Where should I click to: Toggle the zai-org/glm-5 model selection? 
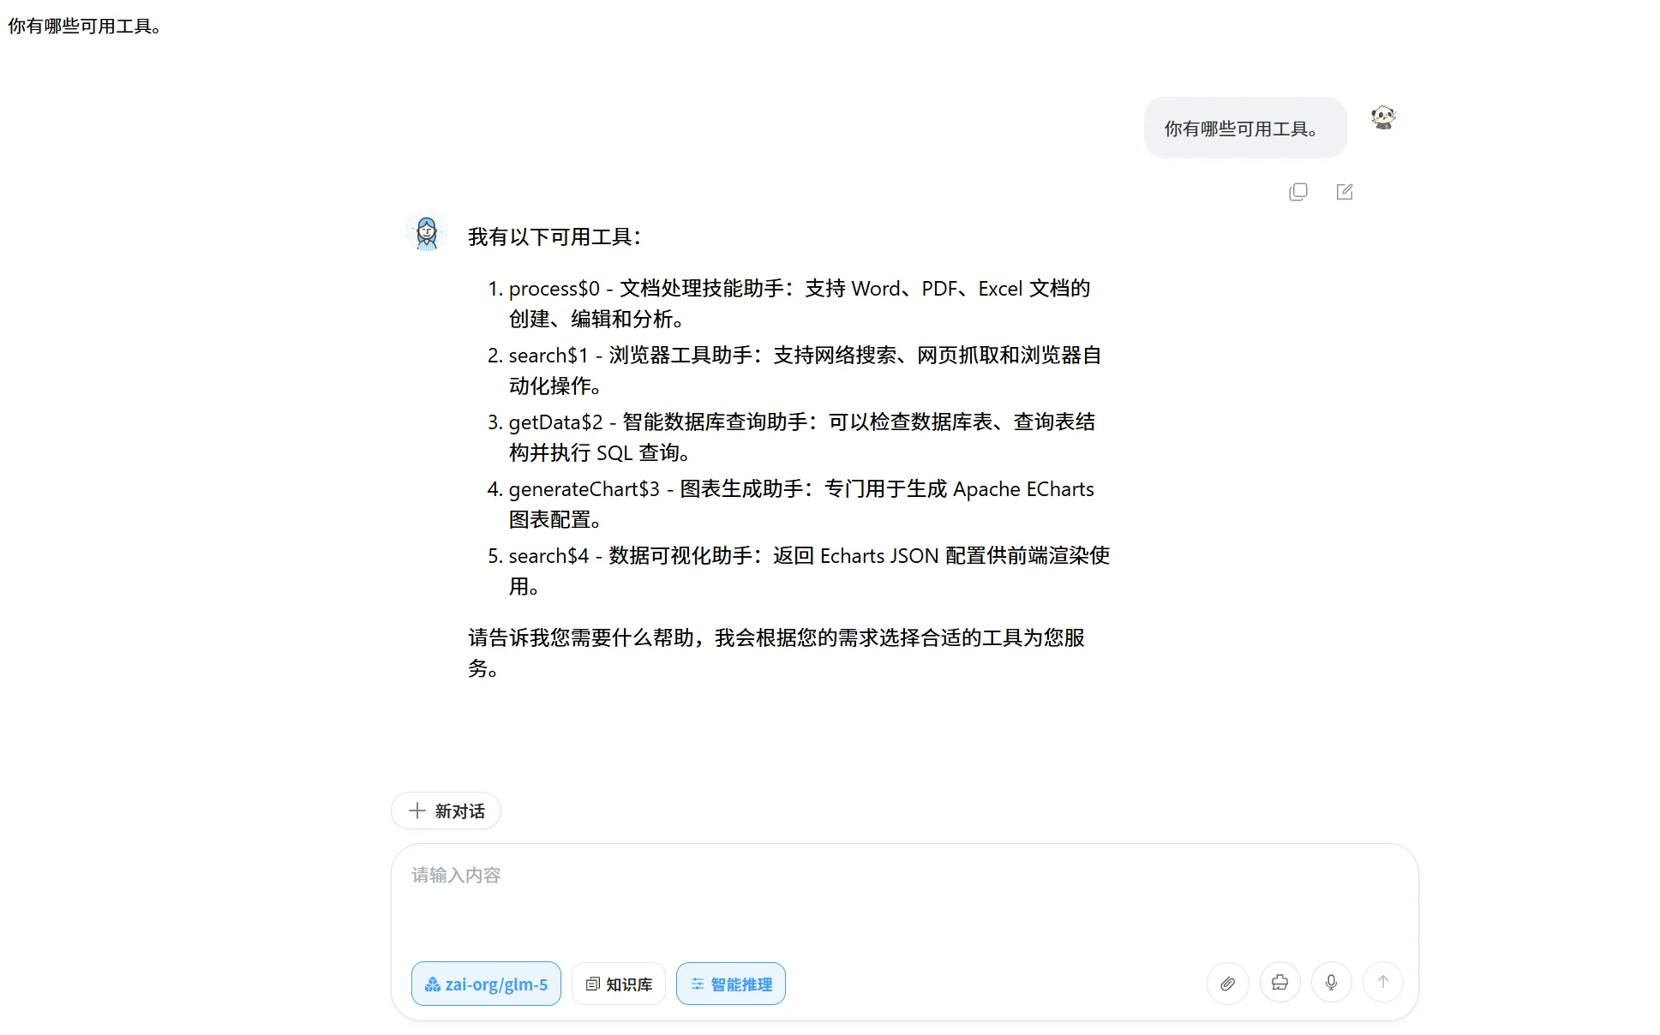(486, 983)
